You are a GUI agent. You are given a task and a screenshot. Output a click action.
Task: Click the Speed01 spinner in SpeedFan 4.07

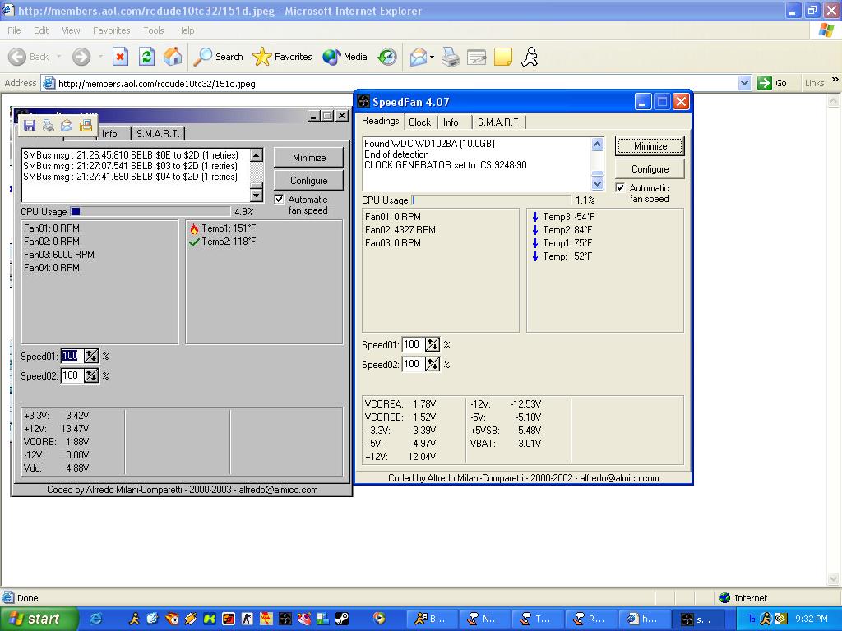(x=433, y=345)
